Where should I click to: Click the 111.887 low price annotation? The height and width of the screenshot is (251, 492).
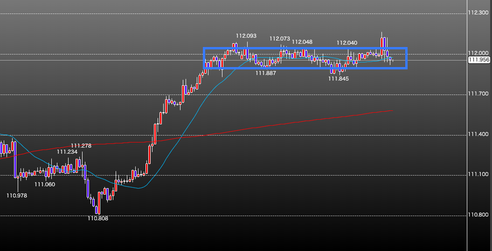tap(266, 73)
